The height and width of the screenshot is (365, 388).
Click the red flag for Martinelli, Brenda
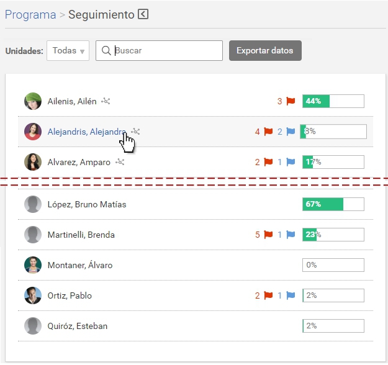click(268, 235)
